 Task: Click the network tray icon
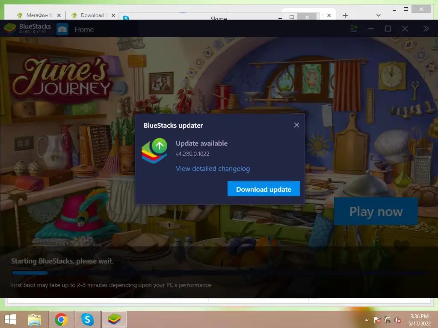tap(387, 320)
